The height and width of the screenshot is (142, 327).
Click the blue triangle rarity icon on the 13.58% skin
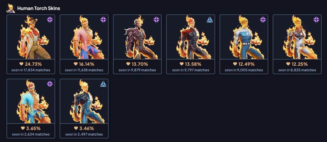[210, 20]
